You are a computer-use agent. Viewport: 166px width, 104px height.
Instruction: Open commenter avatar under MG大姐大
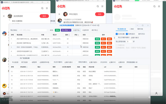coord(60,21)
